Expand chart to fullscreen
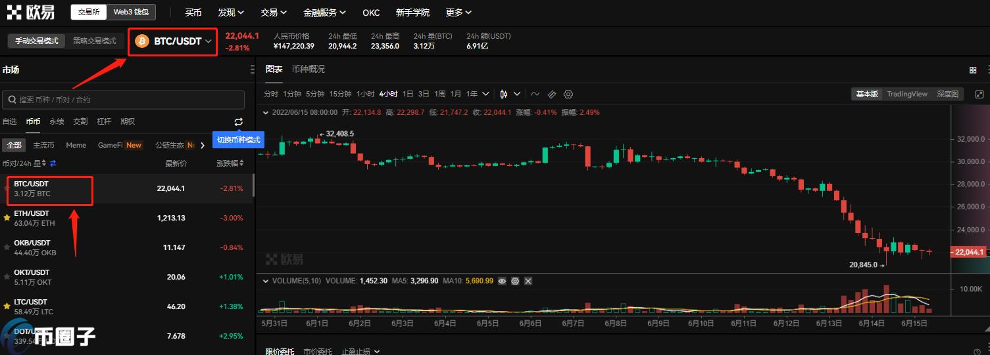990x355 pixels. [x=979, y=94]
